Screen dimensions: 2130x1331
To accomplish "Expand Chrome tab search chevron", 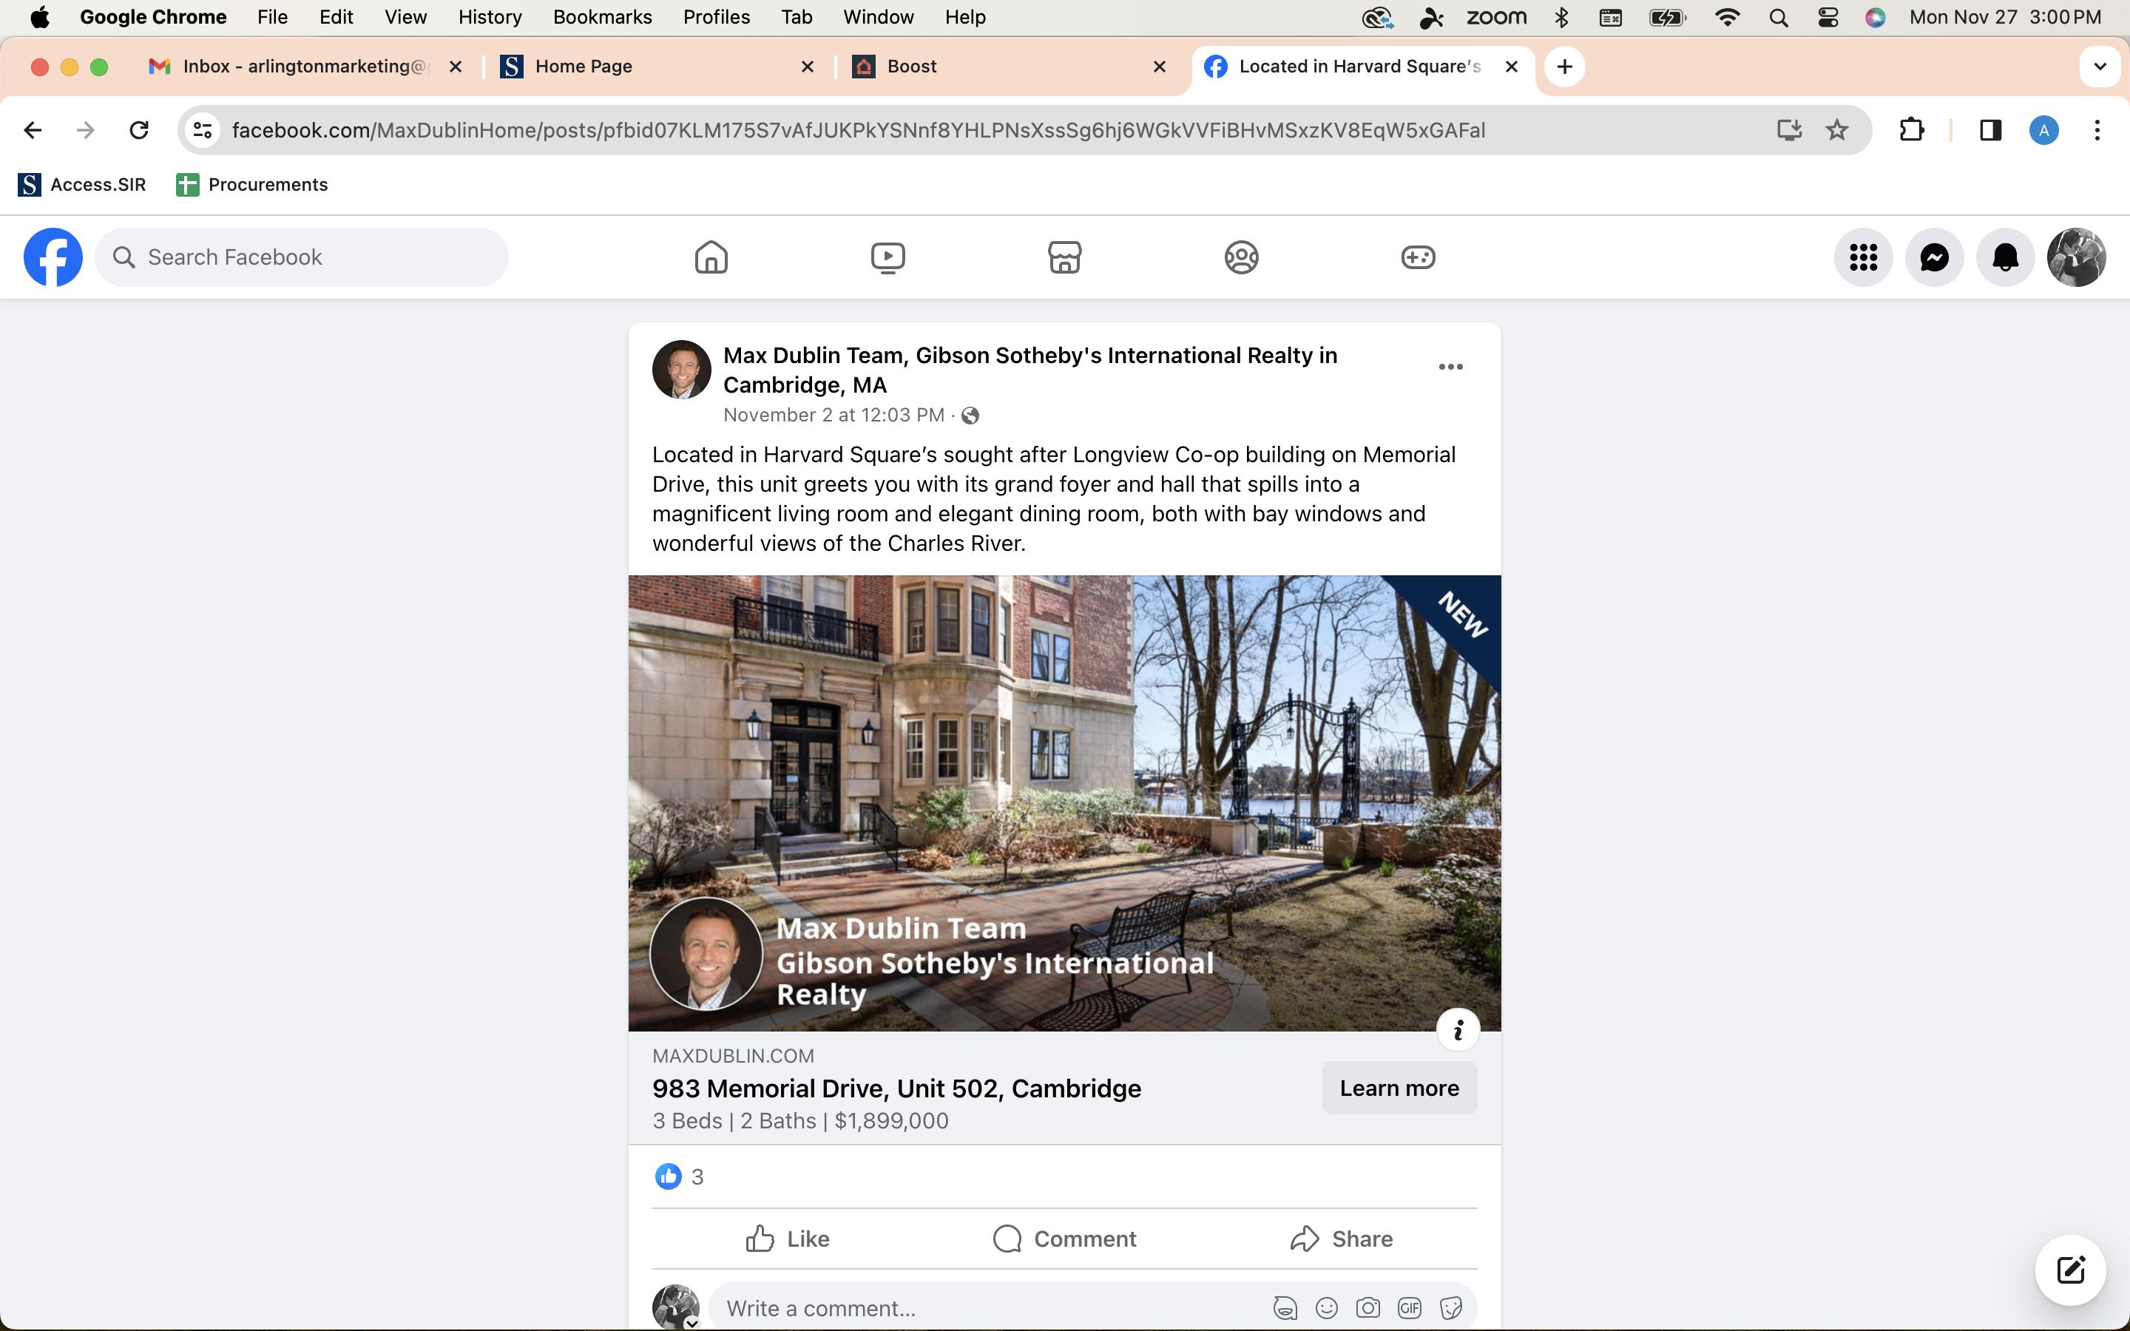I will pos(2099,67).
